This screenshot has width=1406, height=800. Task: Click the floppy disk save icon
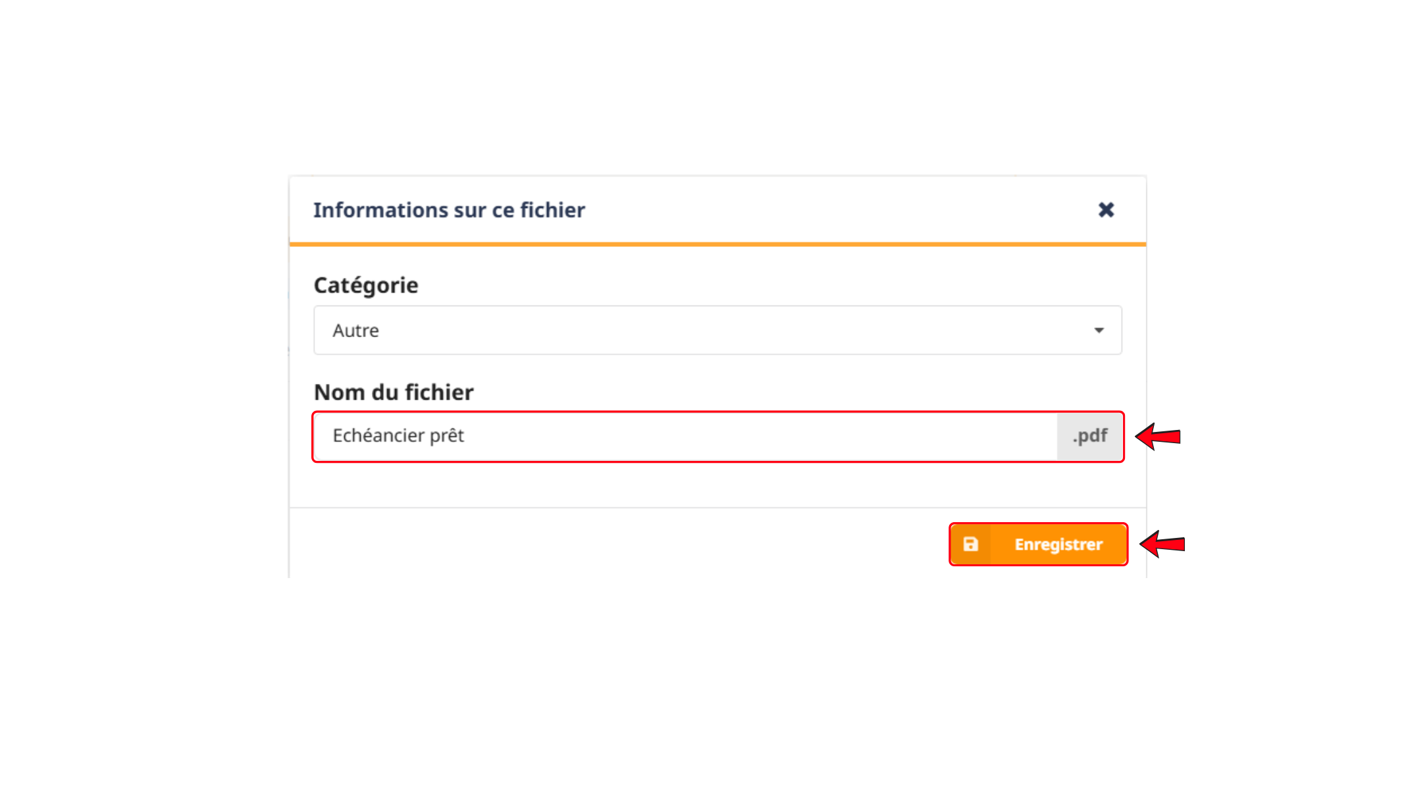click(x=971, y=545)
